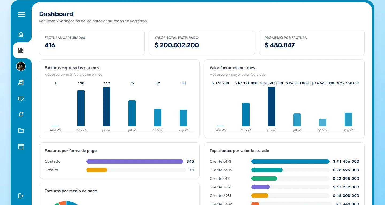Click the $ 17.232.000 value

coord(346,187)
